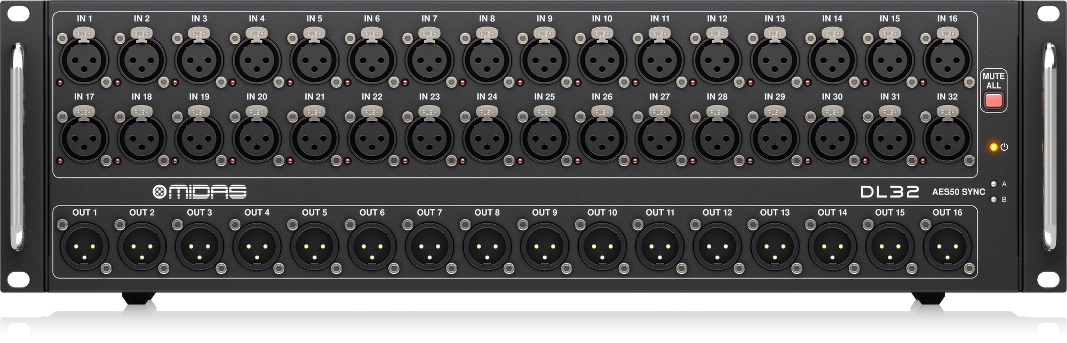1067x343 pixels.
Task: Click the IN 1 XLR input jack
Action: coord(84,60)
